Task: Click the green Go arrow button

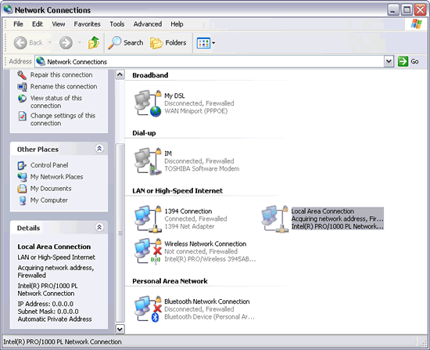Action: 403,61
